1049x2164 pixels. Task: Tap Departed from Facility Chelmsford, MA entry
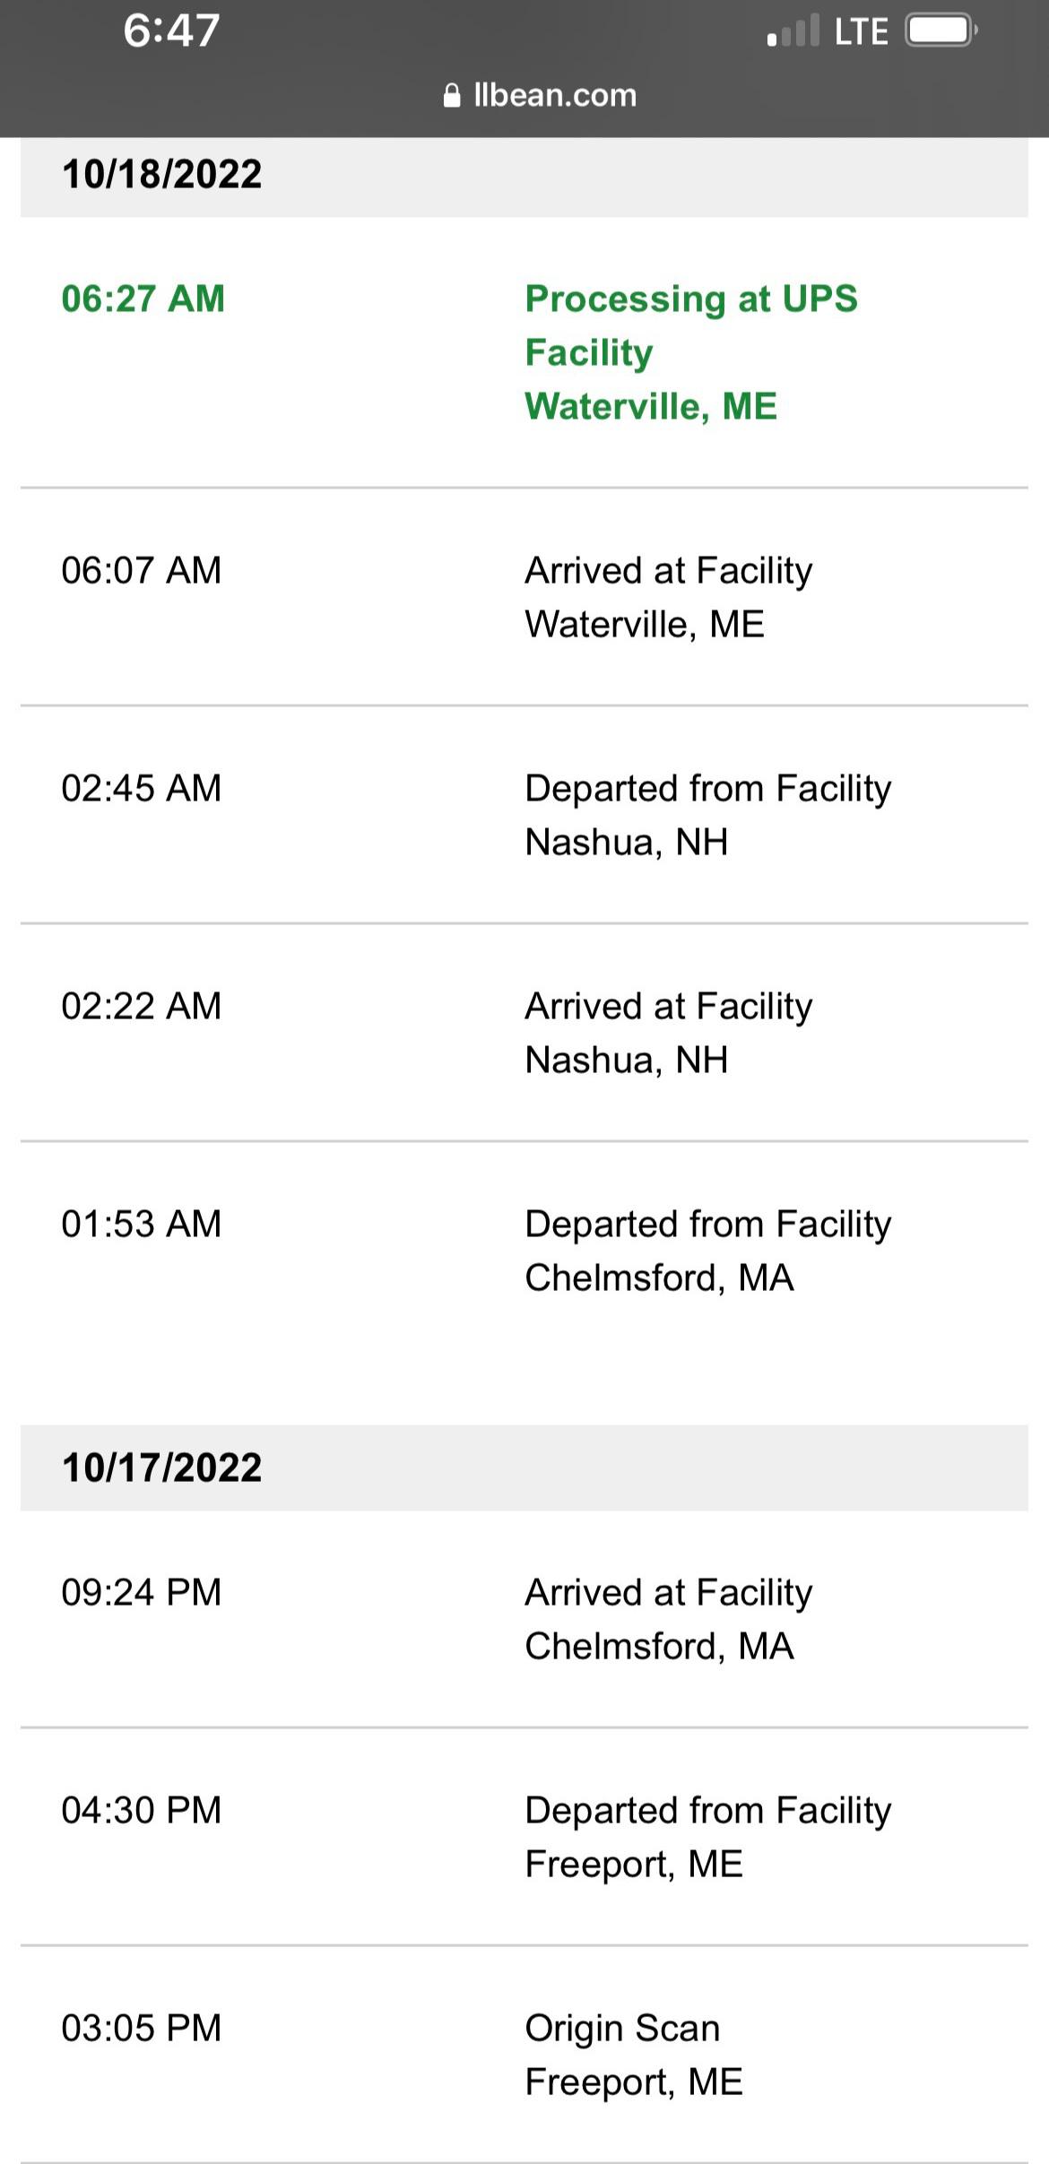(x=707, y=1251)
